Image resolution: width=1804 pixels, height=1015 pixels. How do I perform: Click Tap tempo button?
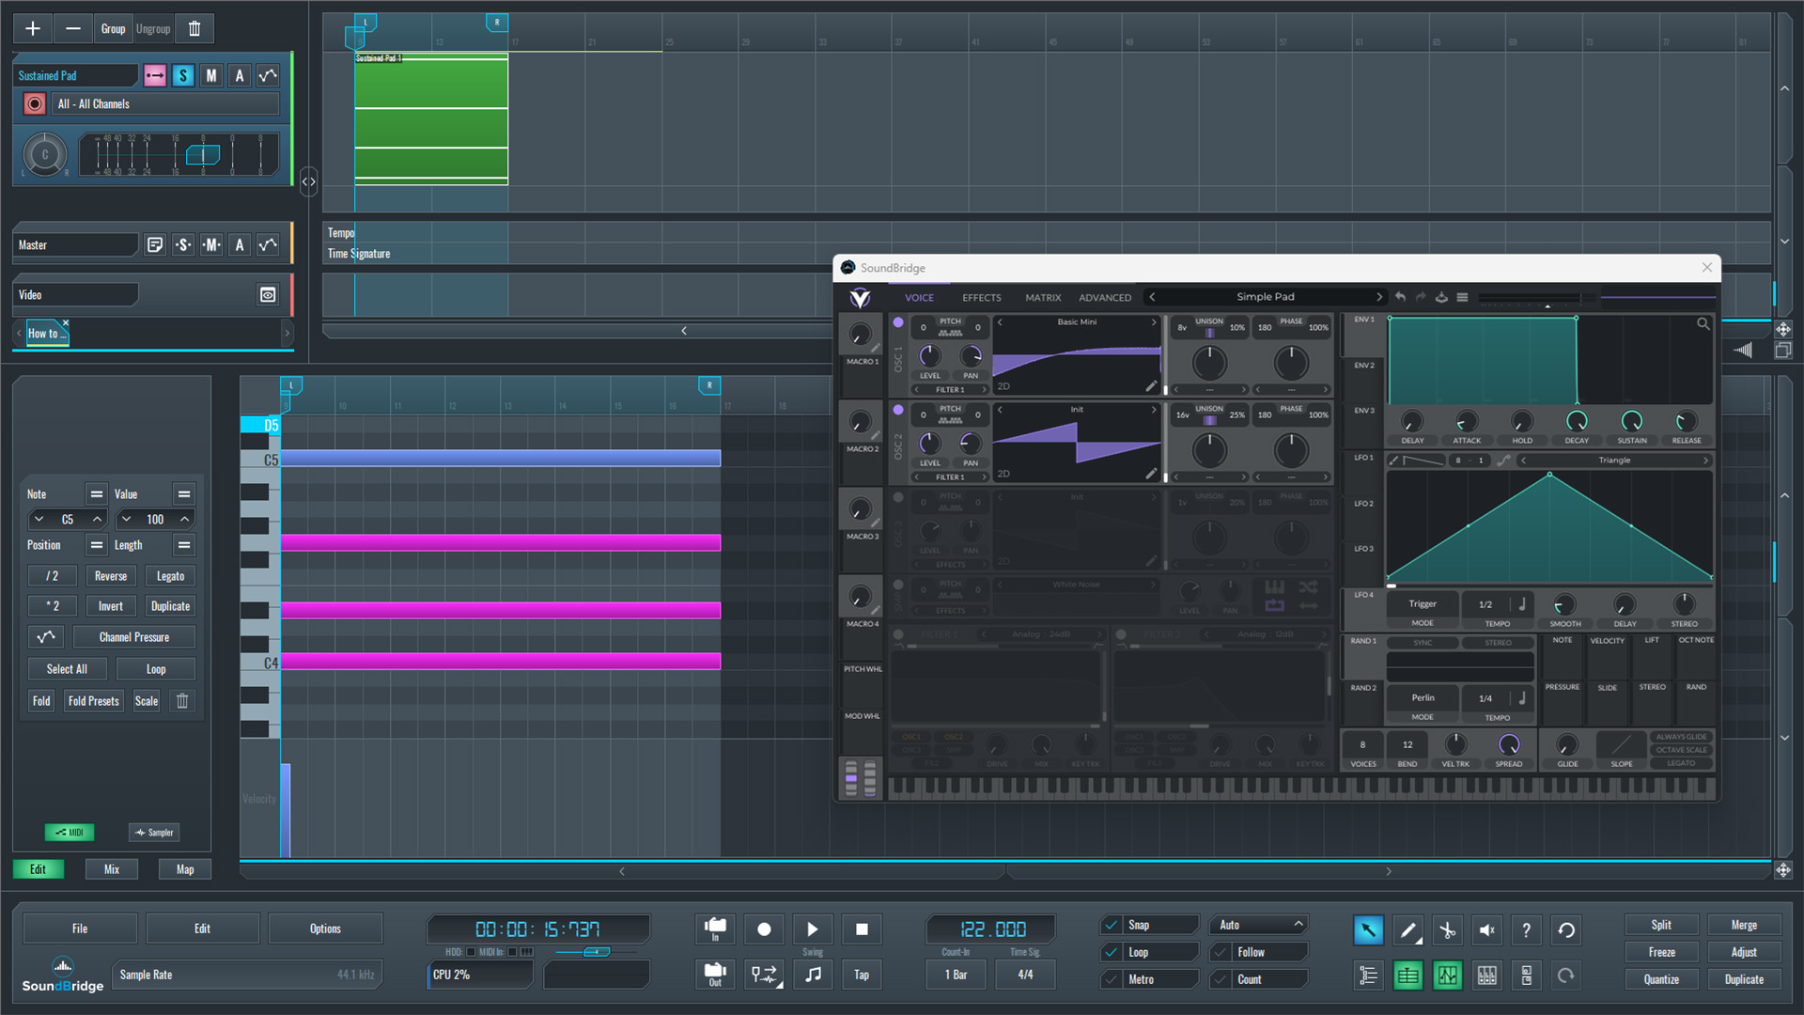pyautogui.click(x=862, y=975)
